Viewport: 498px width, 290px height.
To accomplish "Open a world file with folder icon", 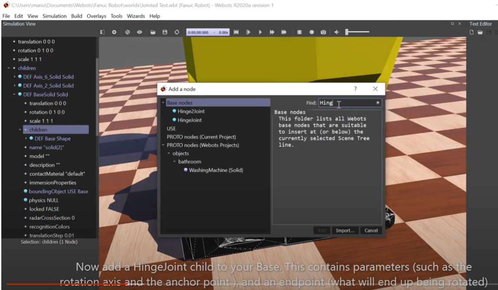I will [153, 32].
